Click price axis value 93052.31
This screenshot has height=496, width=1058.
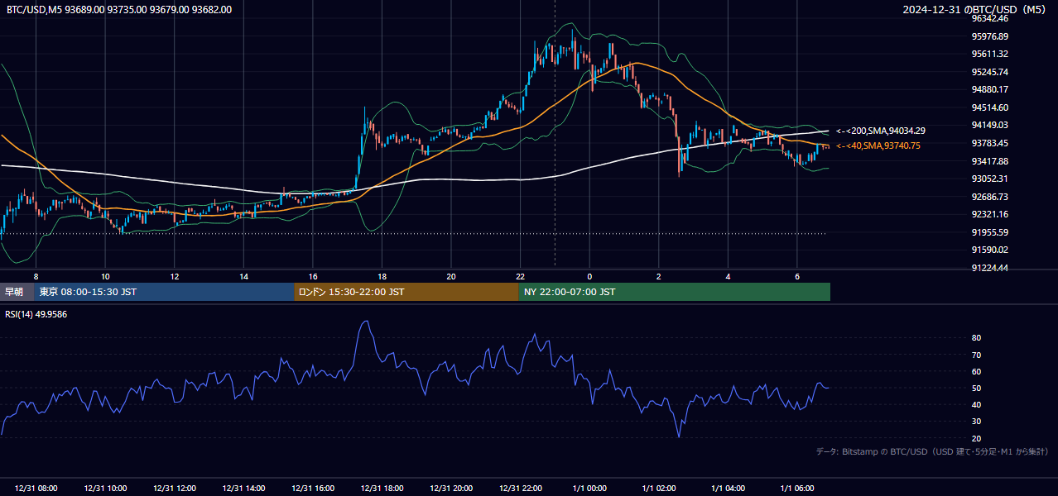pos(989,179)
